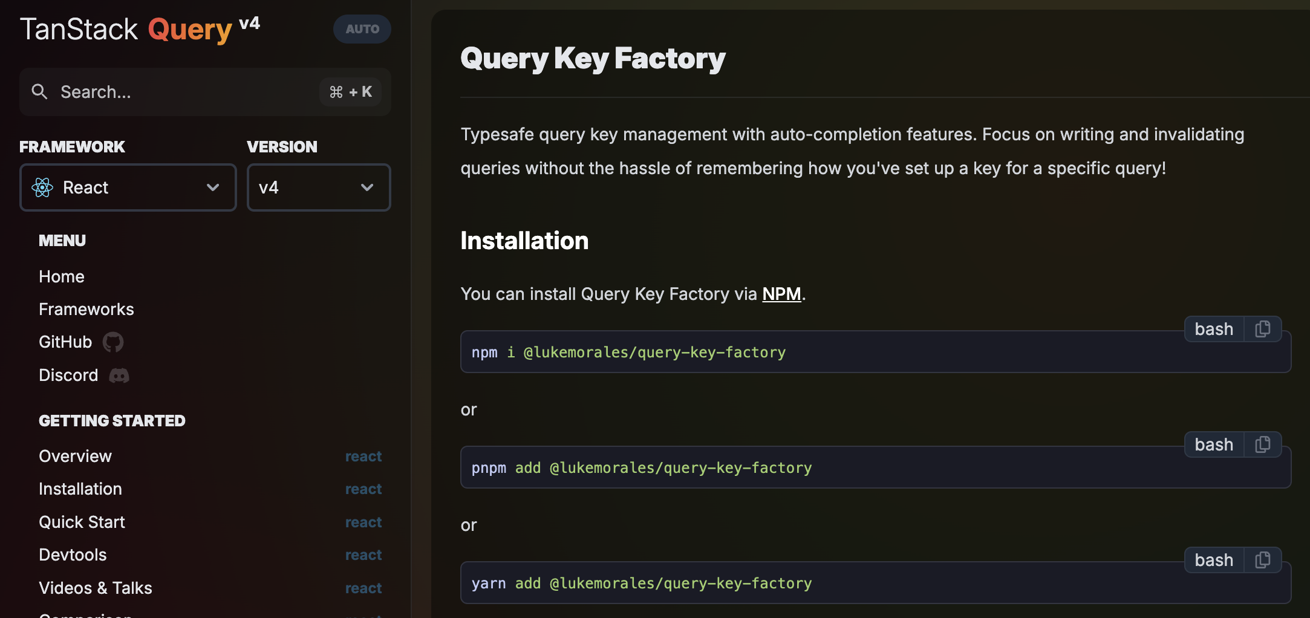Screen dimensions: 1310x618
Task: Open the Devtools docs page
Action: click(73, 555)
